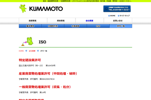151x100 pixels.
Task: Click the permit number 第08420007834 line
Action: pos(36,79)
